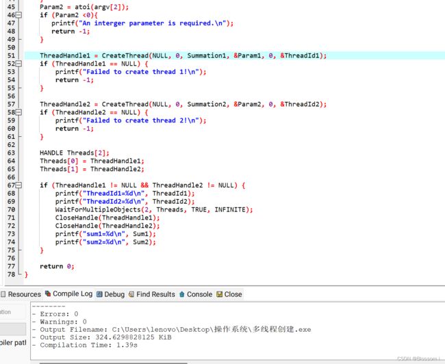Click the printf "ThreadId1=%d\n" line
The width and height of the screenshot is (445, 364).
[125, 194]
